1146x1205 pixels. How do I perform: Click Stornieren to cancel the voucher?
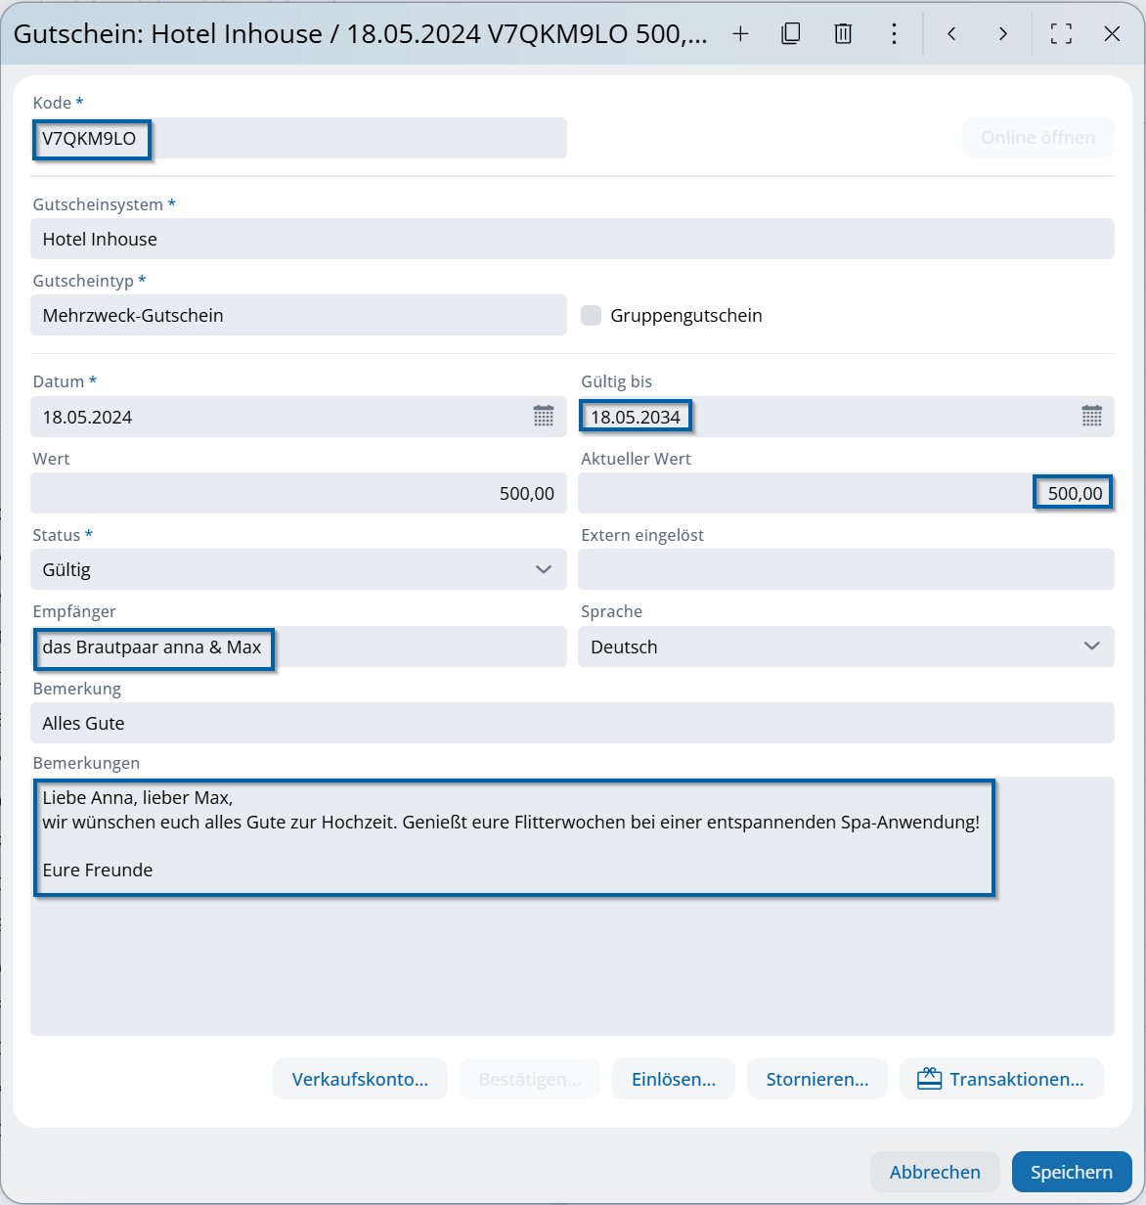[x=816, y=1080]
